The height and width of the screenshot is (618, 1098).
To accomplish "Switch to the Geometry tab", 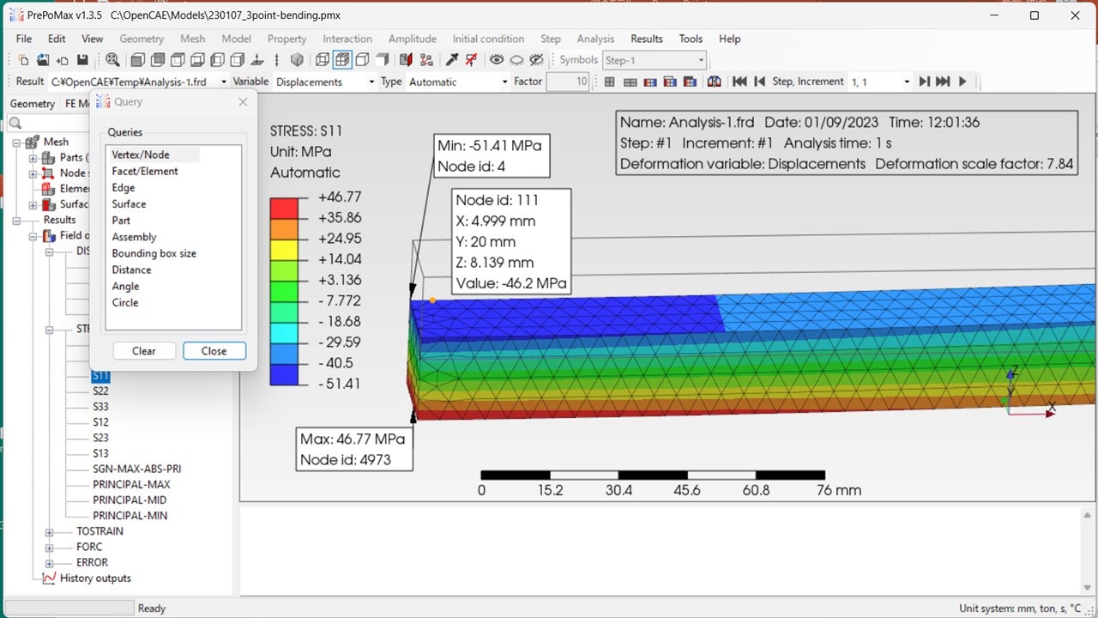I will 33,104.
